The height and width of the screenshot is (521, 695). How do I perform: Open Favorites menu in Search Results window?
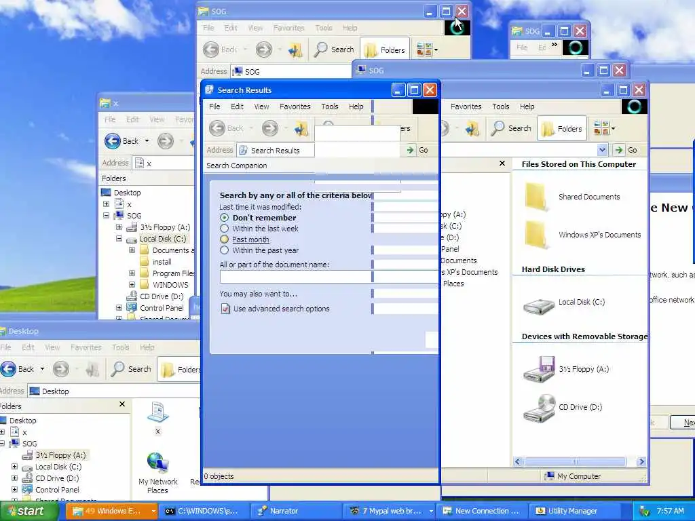tap(295, 107)
